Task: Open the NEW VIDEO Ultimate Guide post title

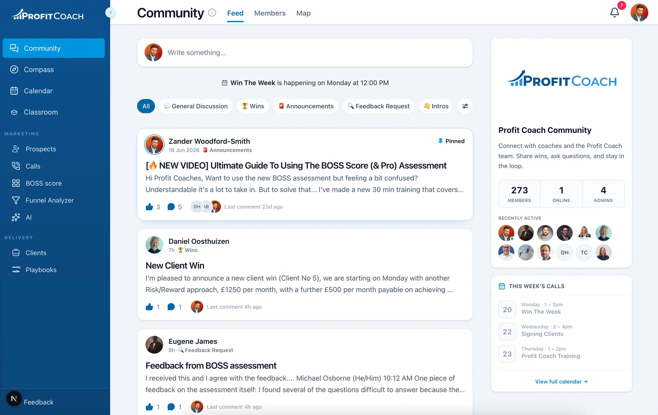Action: [x=296, y=166]
